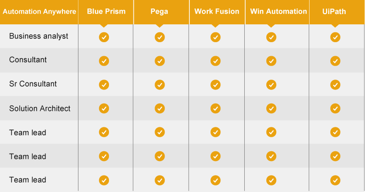Click Work Fusion checkmark for Sr Consultant
Screen dimensions: 365x192
click(216, 84)
